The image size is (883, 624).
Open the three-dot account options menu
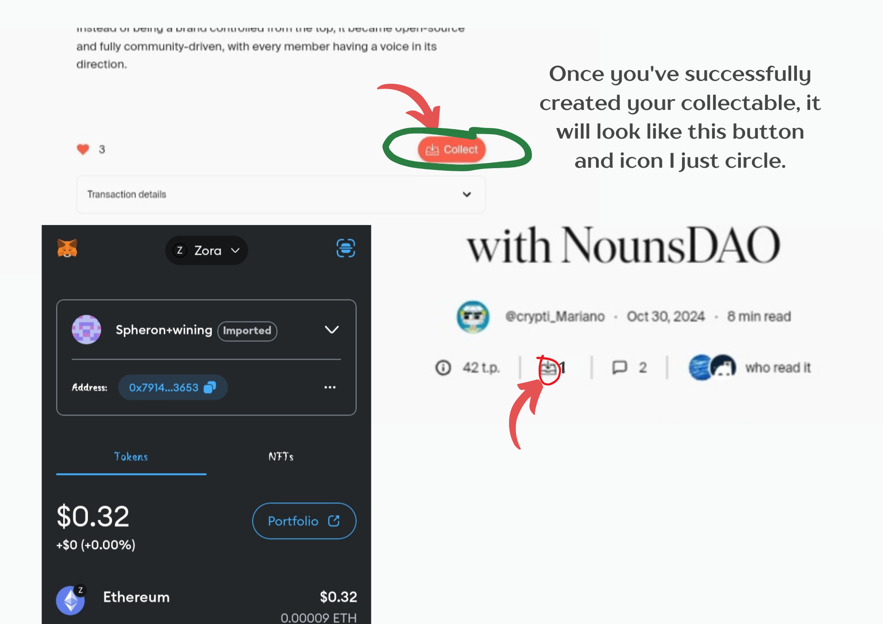pos(330,387)
